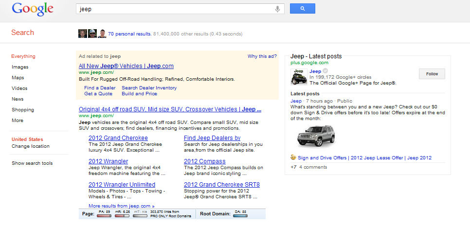Open the 2012 Grand Cherokee link
The width and height of the screenshot is (470, 227).
(x=111, y=138)
